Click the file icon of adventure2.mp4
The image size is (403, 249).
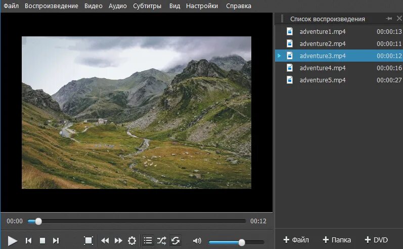pos(290,43)
